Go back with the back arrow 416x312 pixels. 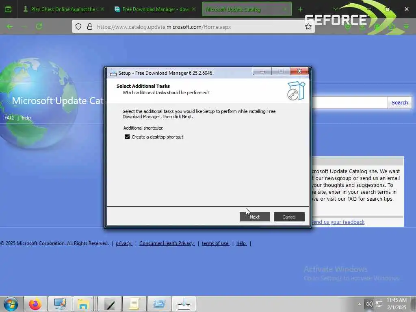coord(10,26)
